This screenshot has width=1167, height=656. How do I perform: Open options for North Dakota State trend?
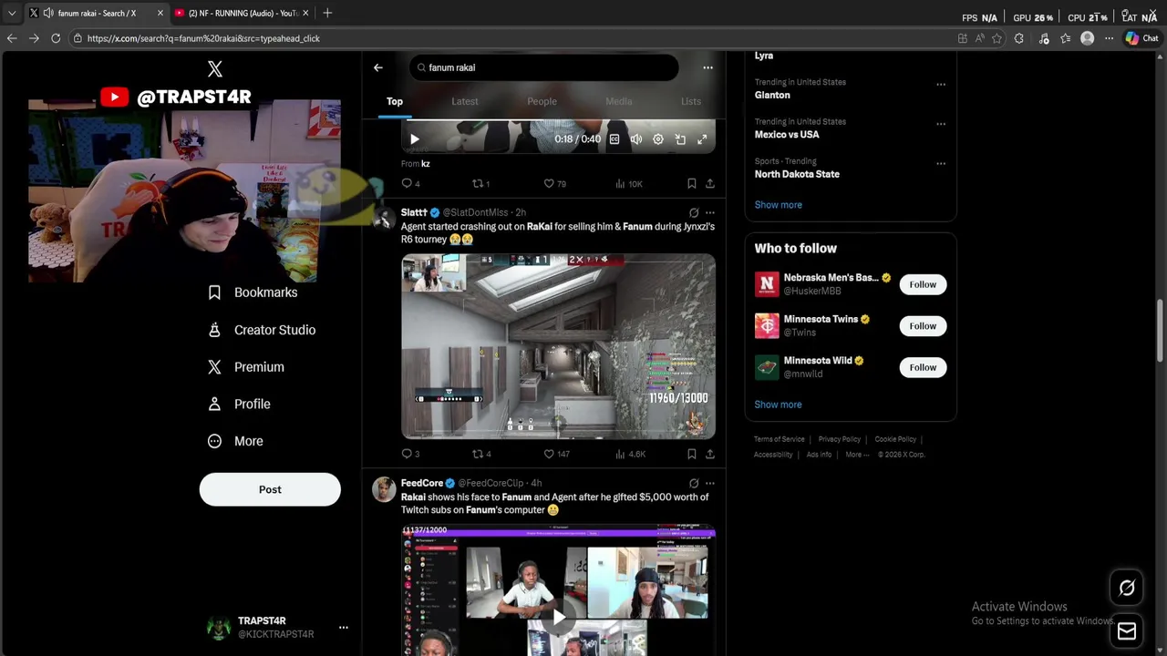(x=940, y=164)
